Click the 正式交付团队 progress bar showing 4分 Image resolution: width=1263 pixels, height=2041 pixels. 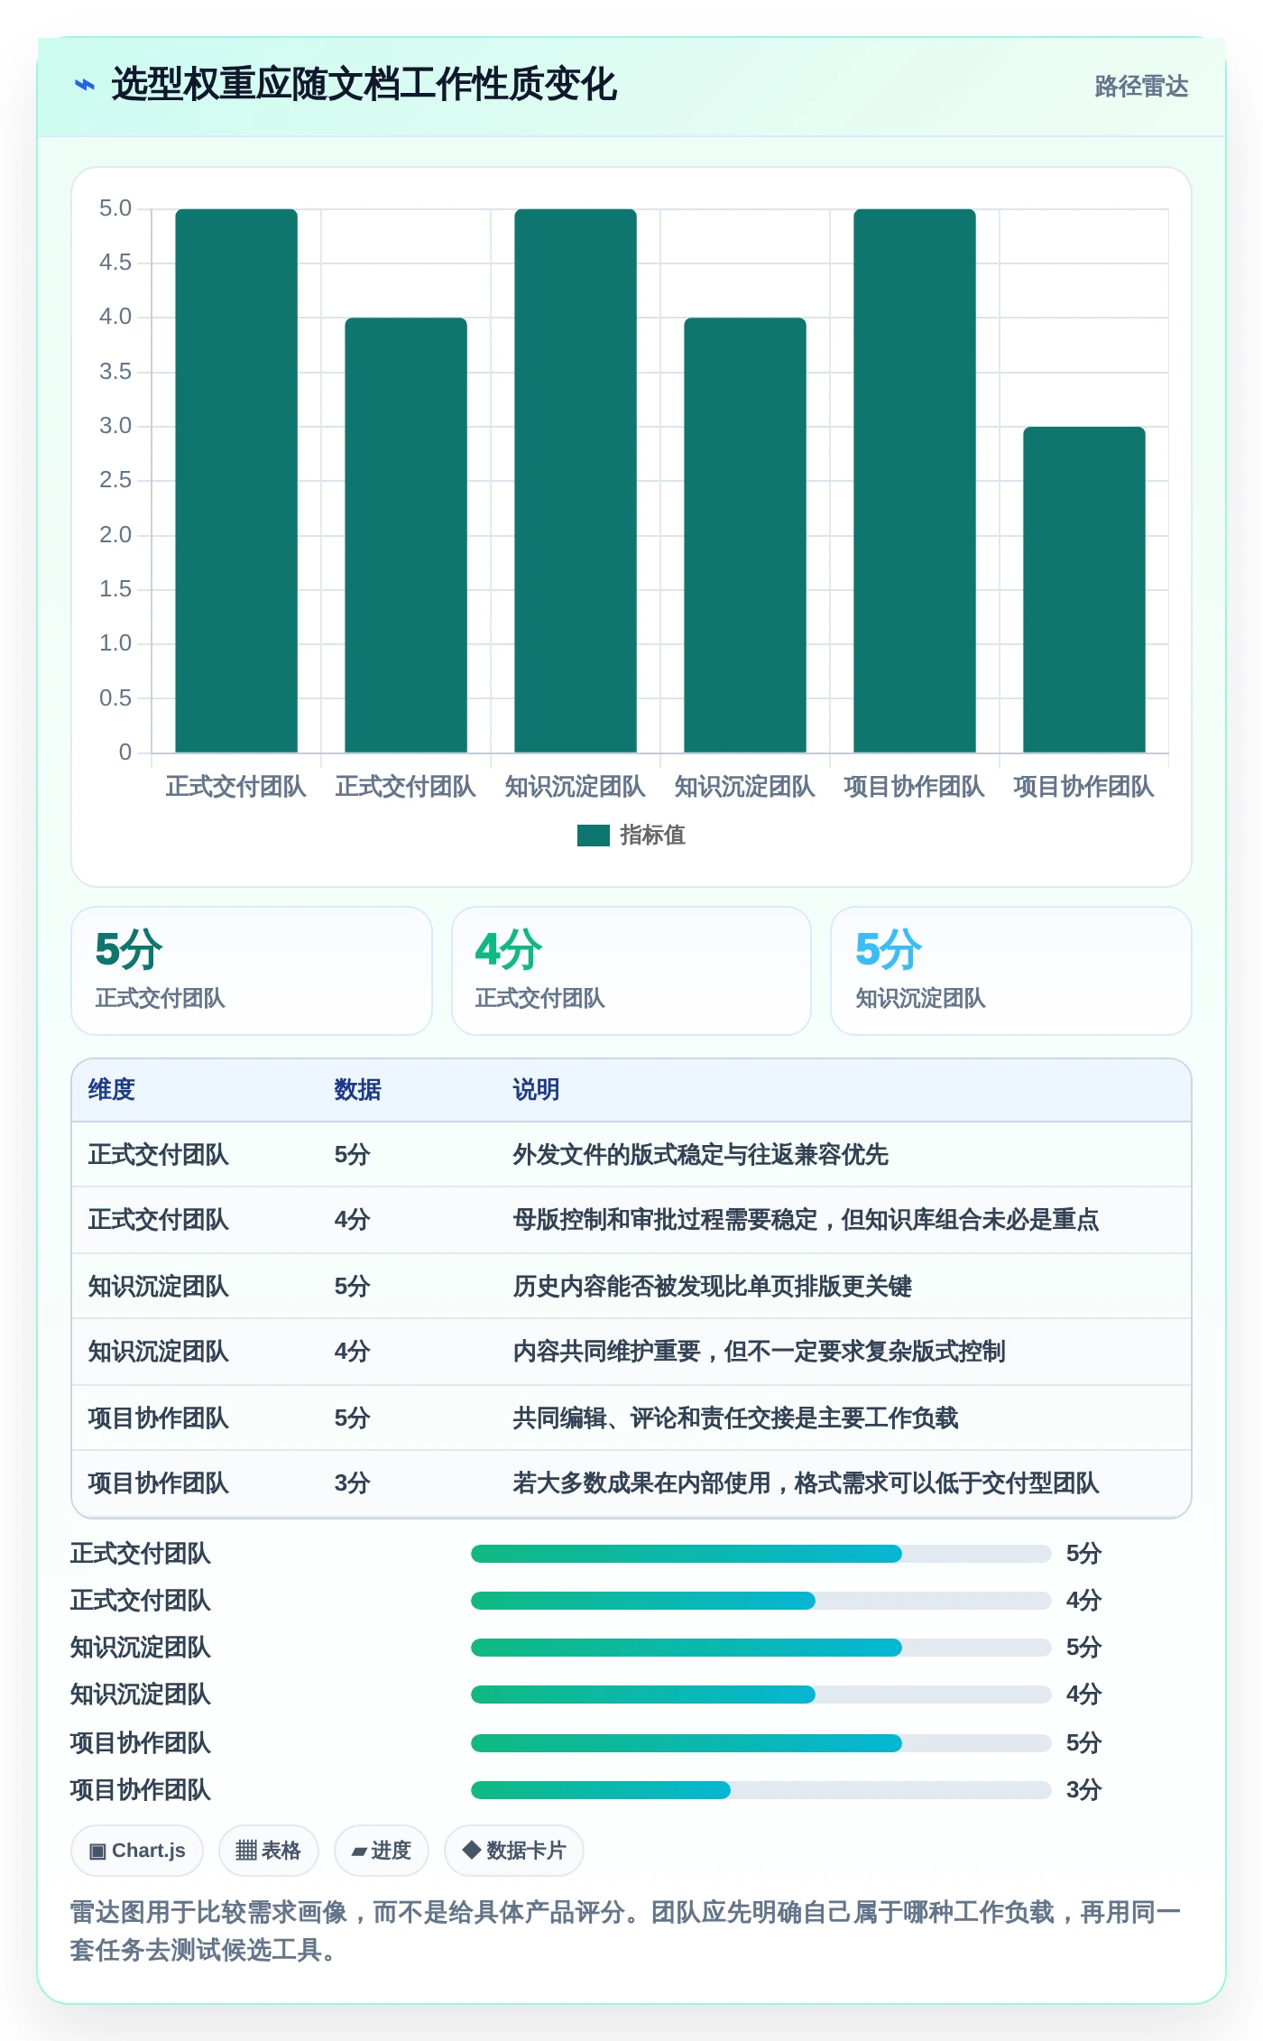coord(761,1601)
